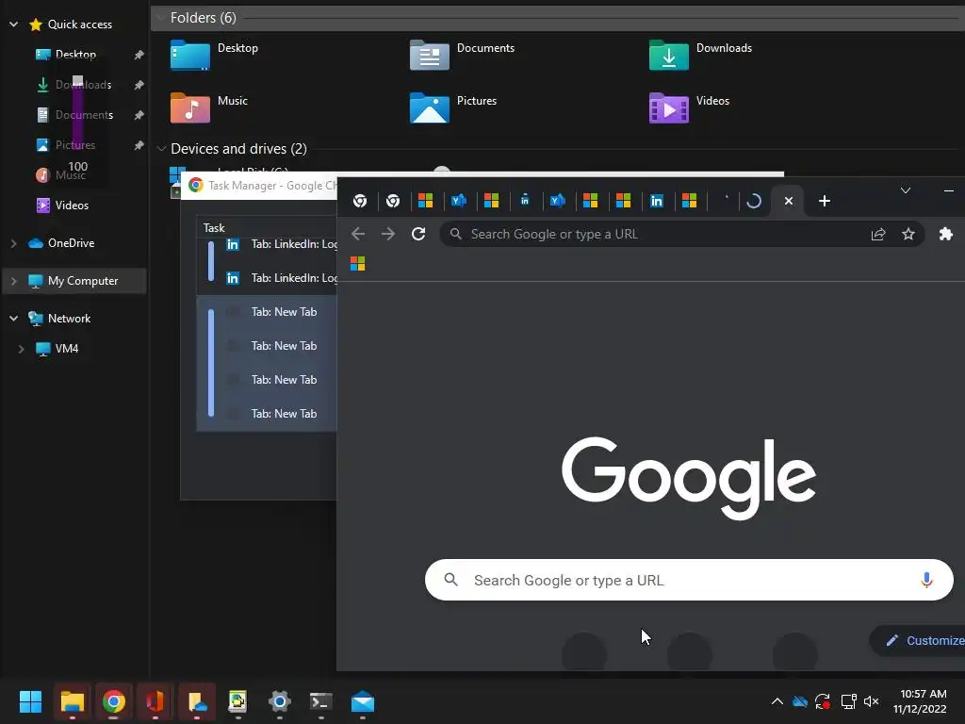Open the Search tabs chevron in Chrome

point(906,190)
